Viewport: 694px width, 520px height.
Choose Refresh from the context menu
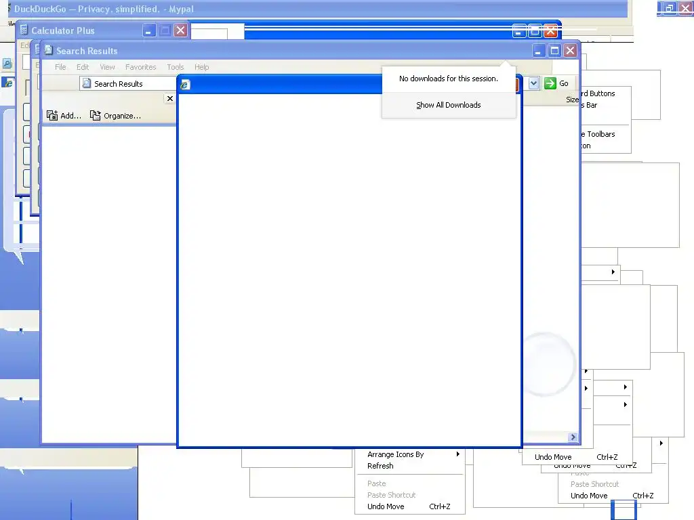pos(410,466)
